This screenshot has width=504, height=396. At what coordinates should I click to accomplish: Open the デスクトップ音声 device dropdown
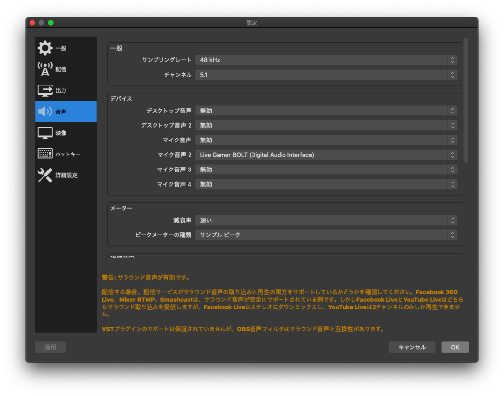pos(326,111)
